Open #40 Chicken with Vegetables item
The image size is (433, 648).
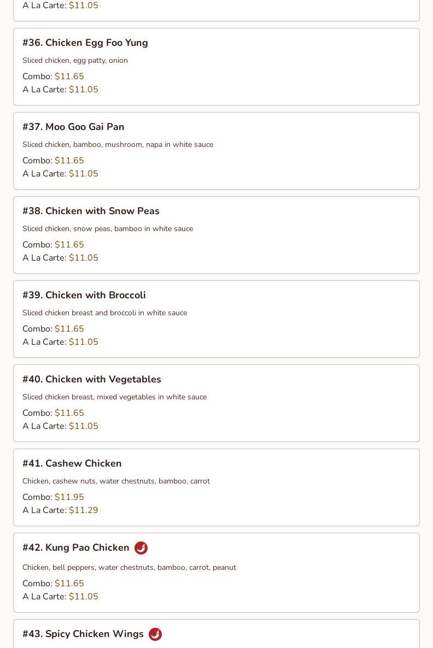[92, 379]
